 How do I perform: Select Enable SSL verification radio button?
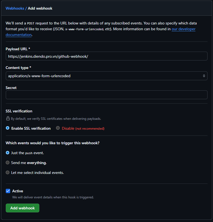tap(8, 128)
